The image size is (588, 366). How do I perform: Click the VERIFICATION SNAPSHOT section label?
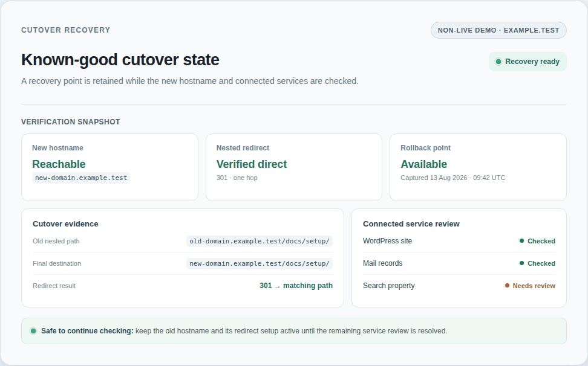coord(71,121)
